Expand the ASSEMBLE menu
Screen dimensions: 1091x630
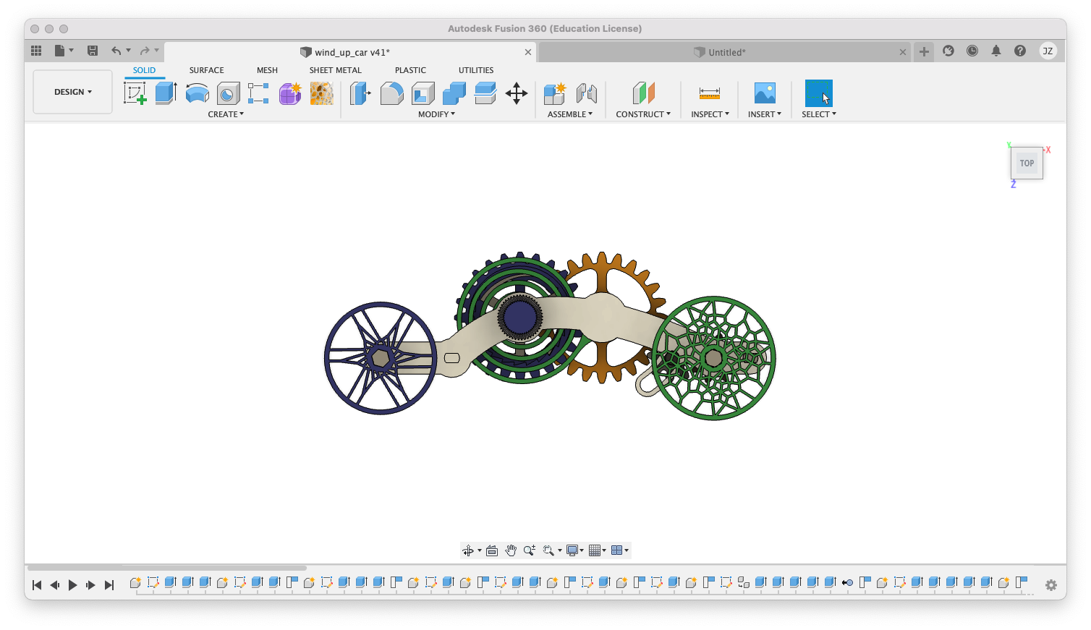[x=570, y=114]
